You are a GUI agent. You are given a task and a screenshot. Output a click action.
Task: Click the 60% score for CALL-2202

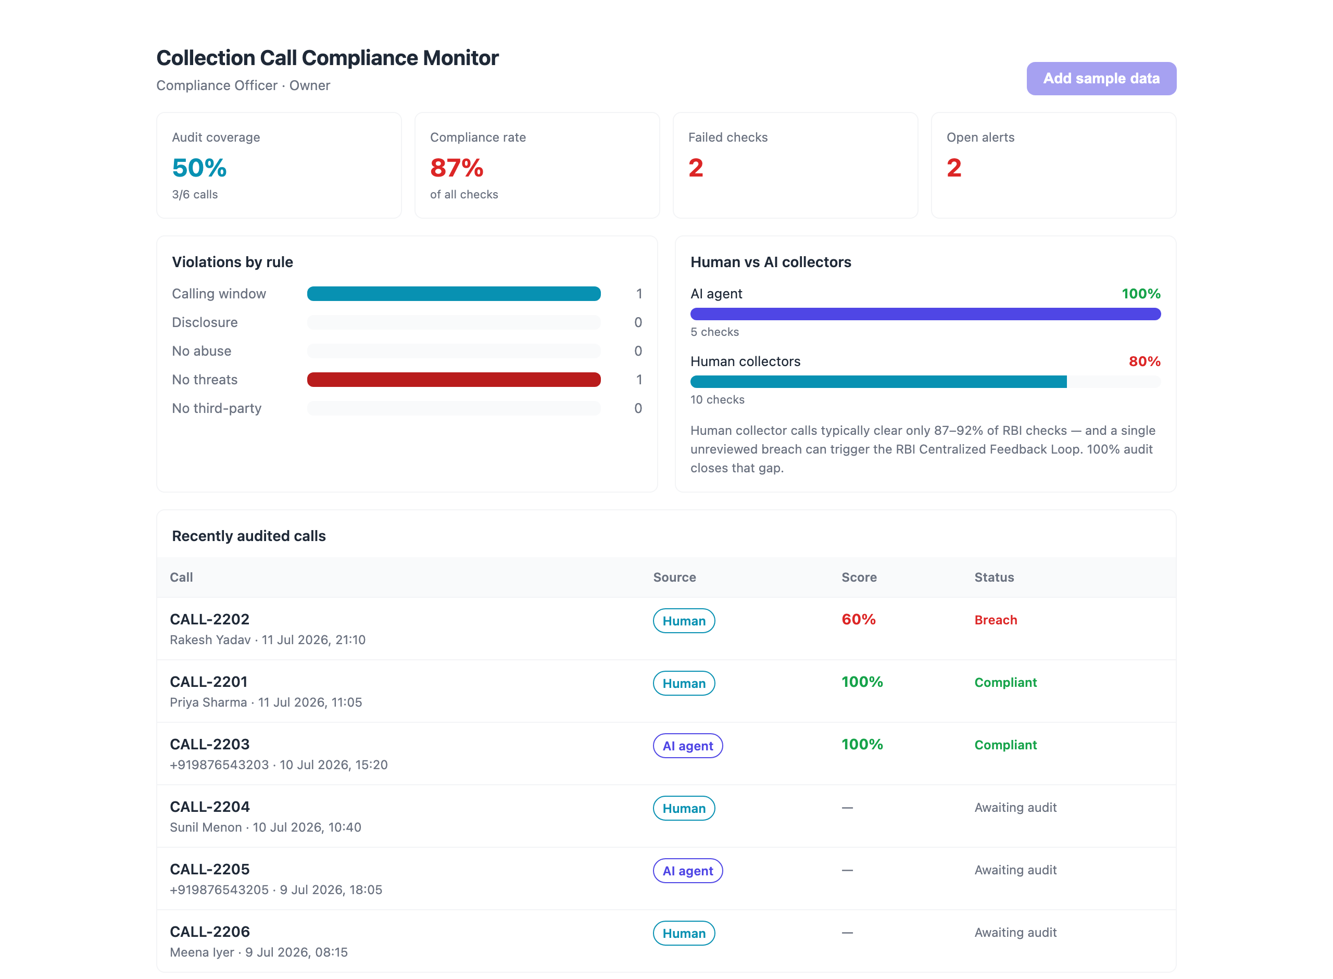(x=858, y=619)
